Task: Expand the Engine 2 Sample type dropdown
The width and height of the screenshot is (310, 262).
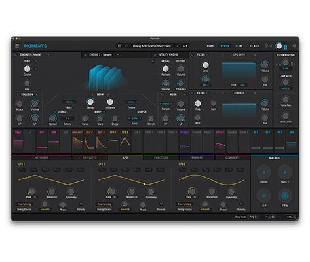Action: pos(118,54)
